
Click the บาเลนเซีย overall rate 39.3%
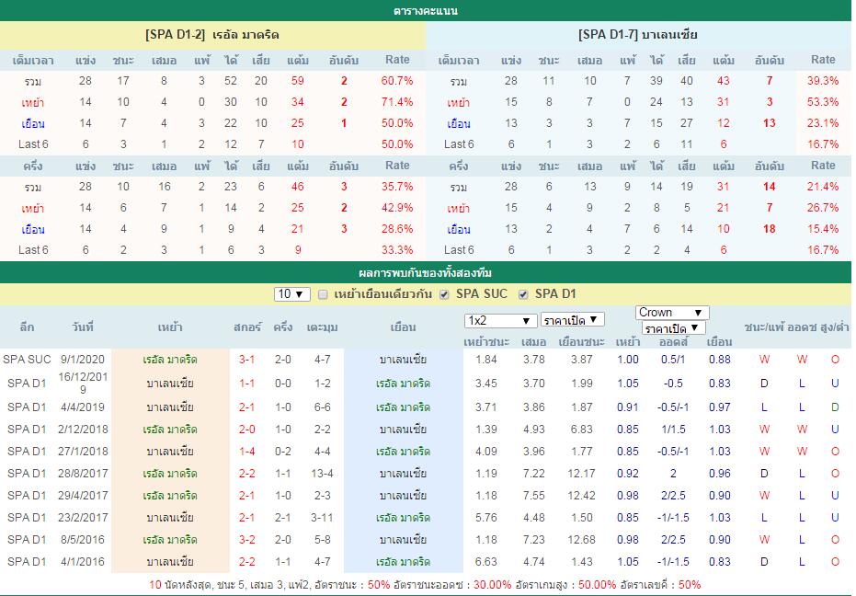coord(823,81)
